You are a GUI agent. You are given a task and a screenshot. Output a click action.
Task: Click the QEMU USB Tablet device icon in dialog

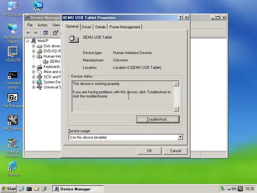click(x=74, y=39)
